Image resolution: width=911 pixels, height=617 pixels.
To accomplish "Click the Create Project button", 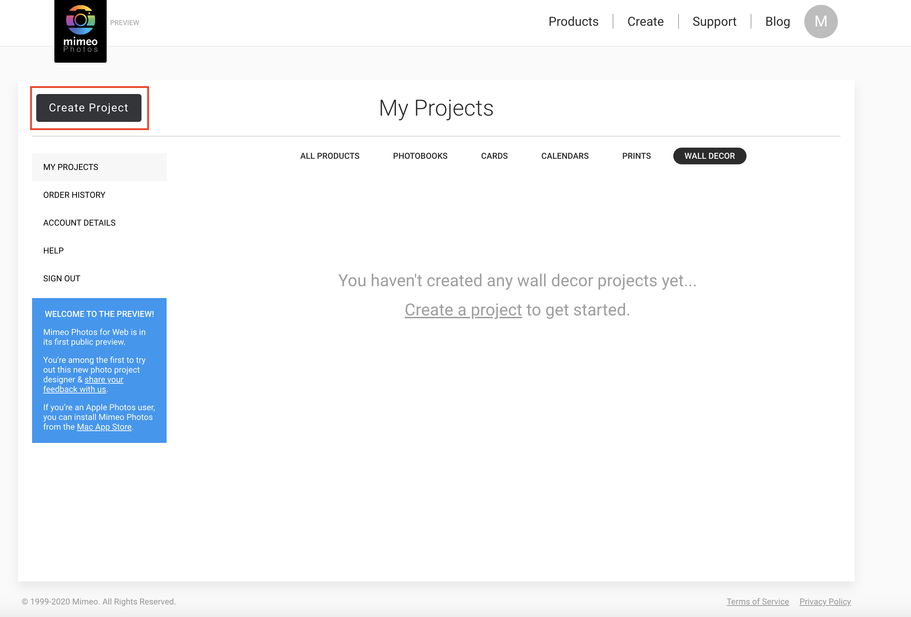I will 89,108.
